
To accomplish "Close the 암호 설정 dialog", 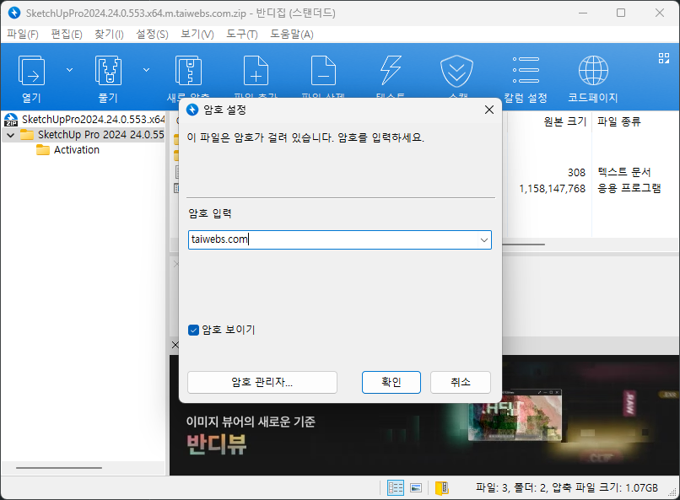I will coord(489,110).
